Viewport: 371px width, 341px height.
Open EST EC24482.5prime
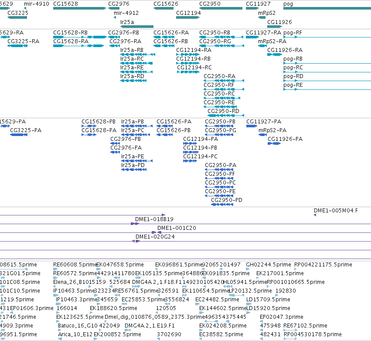tap(217, 300)
